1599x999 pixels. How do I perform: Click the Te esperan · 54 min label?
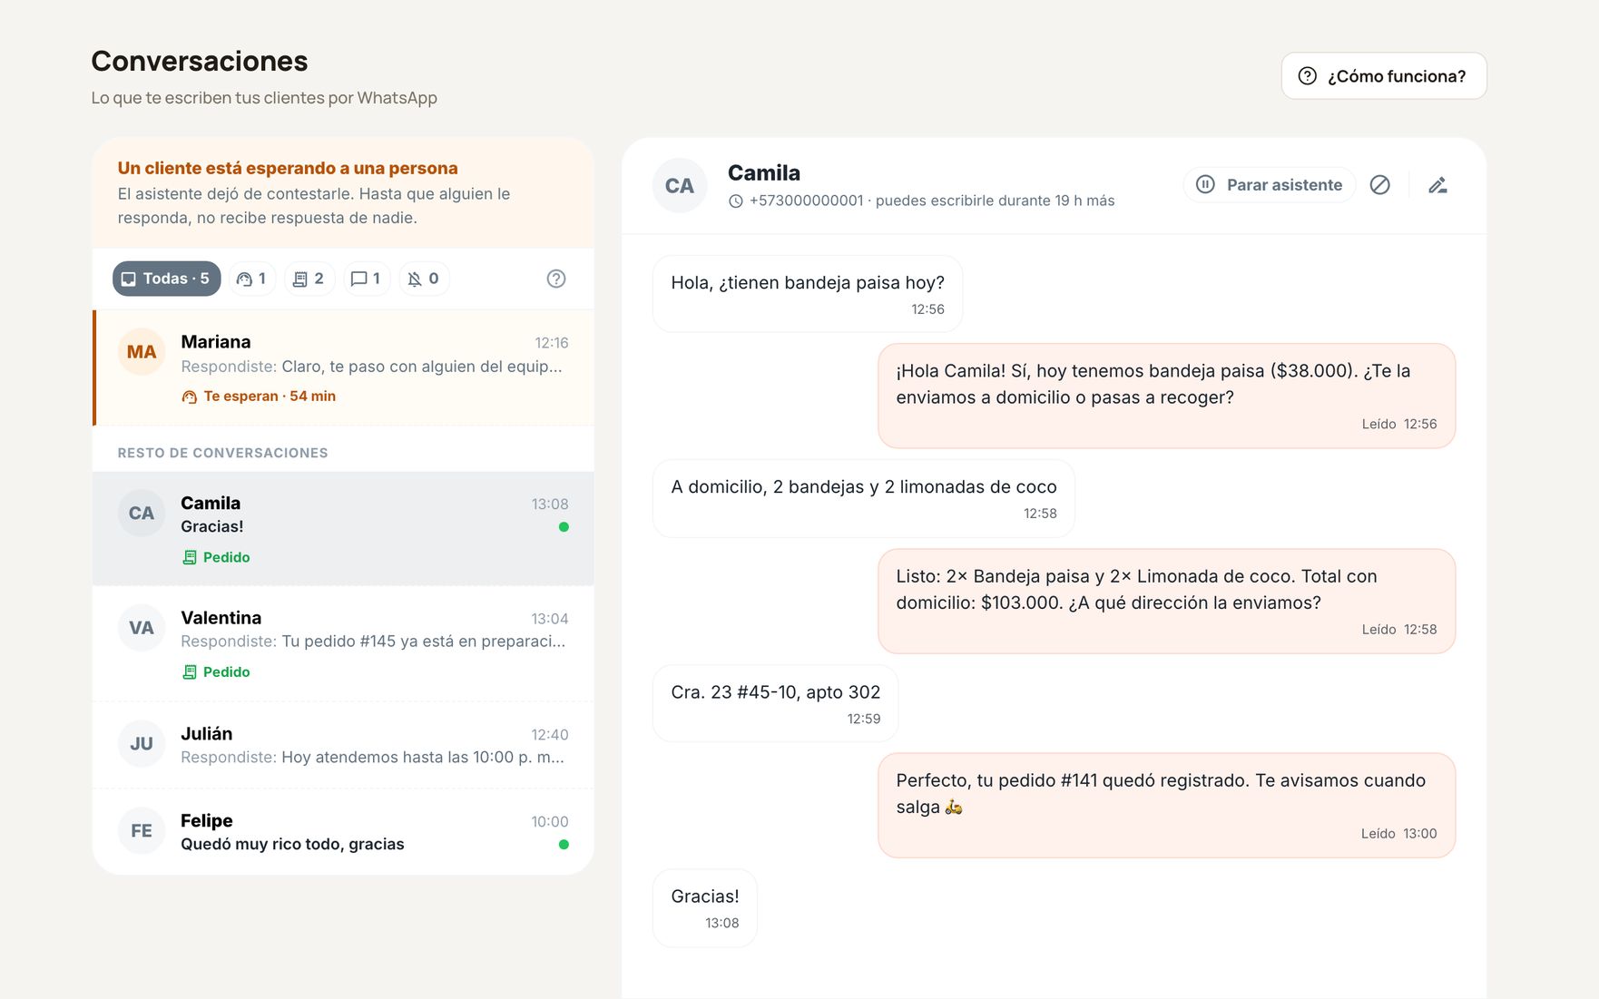259,397
